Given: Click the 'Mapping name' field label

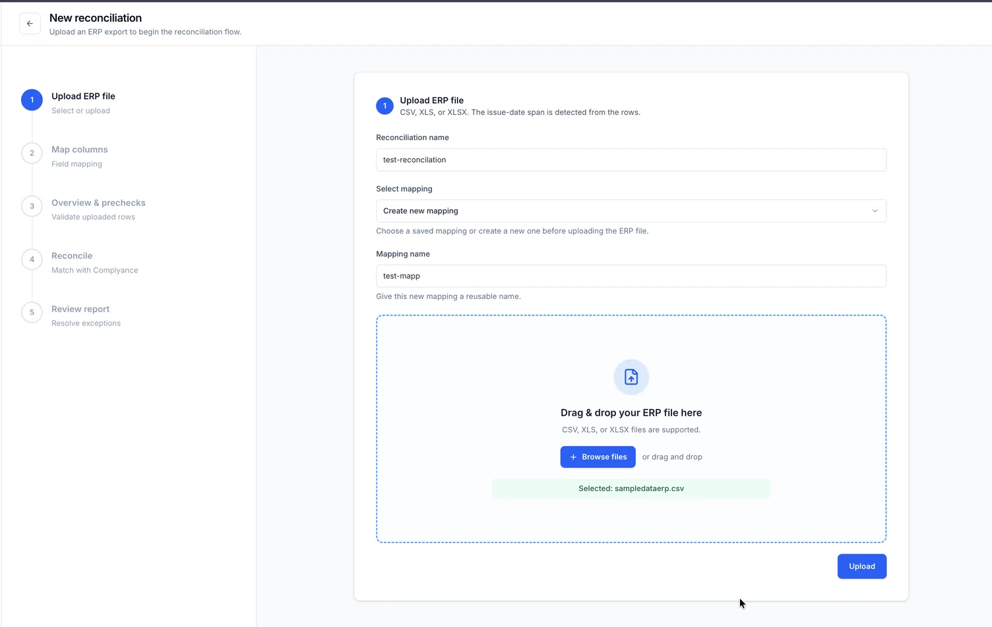Looking at the screenshot, I should point(403,254).
